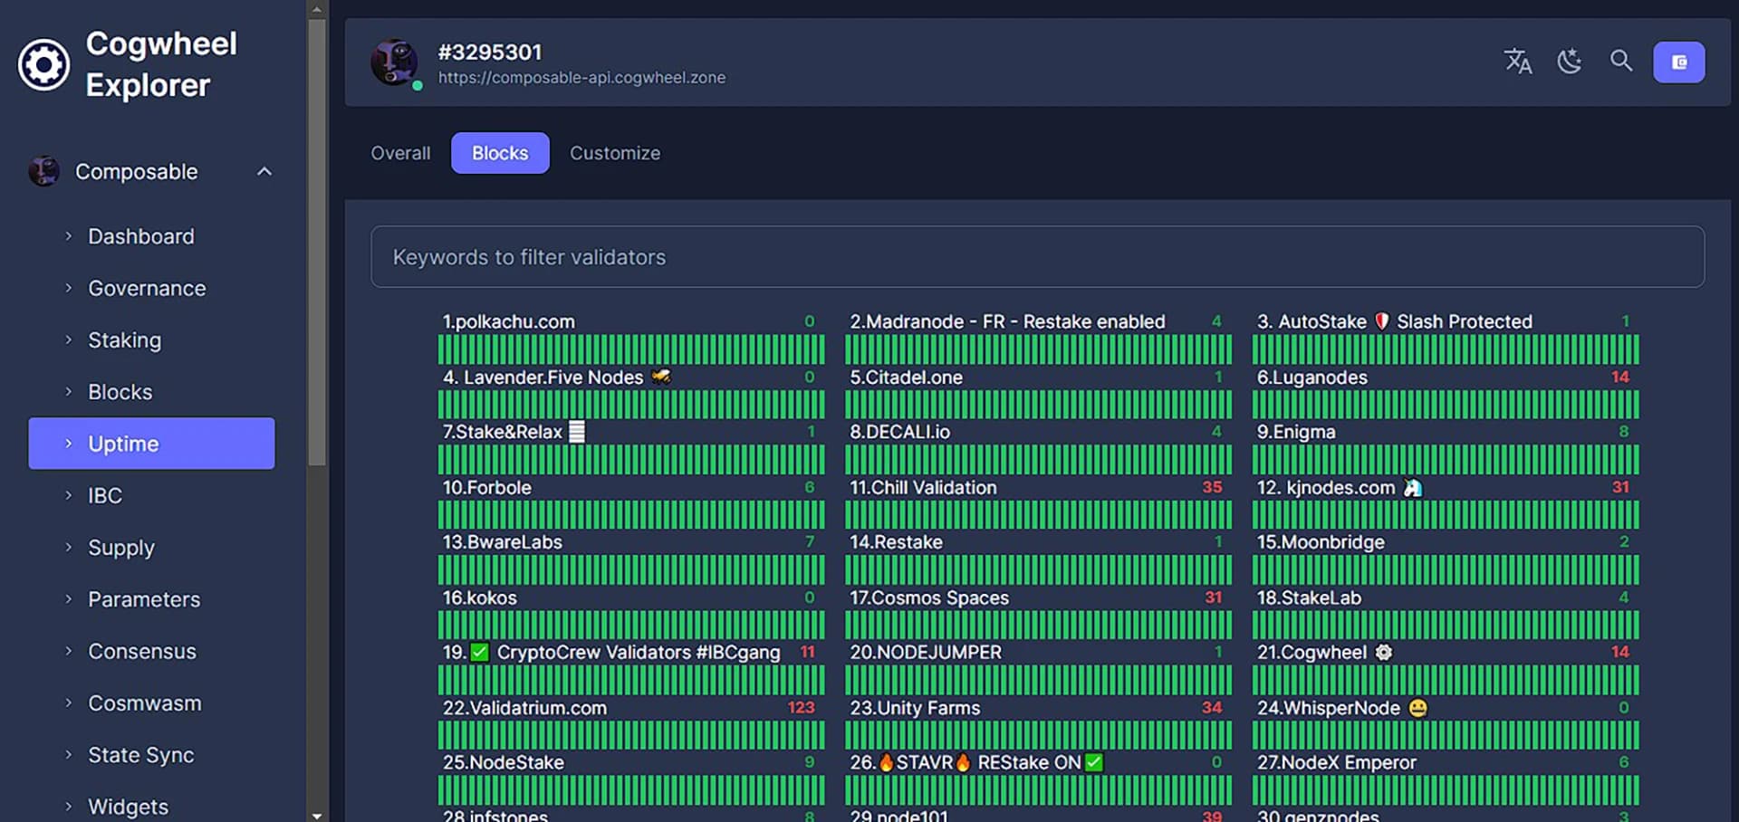Image resolution: width=1739 pixels, height=822 pixels.
Task: Click the sidebar scrollbar thumb
Action: pyautogui.click(x=316, y=242)
